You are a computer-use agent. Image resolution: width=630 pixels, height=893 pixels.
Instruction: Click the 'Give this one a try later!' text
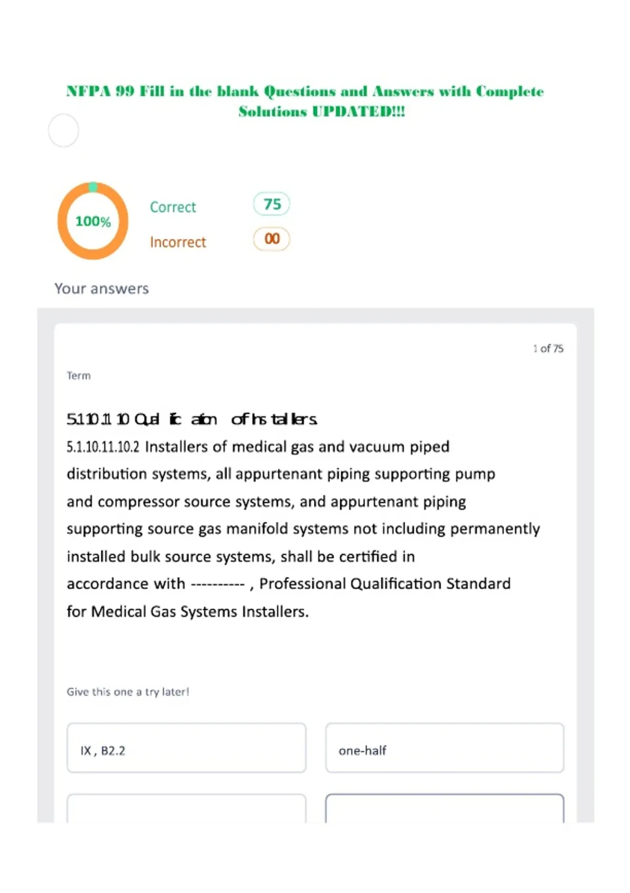(128, 692)
